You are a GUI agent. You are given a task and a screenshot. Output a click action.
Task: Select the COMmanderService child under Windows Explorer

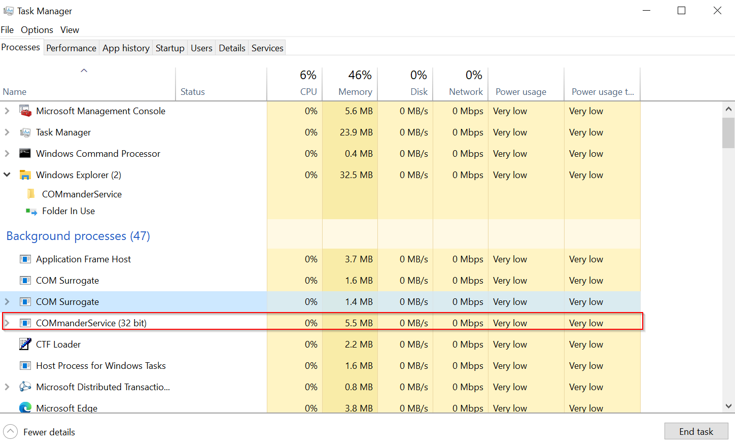click(x=82, y=194)
